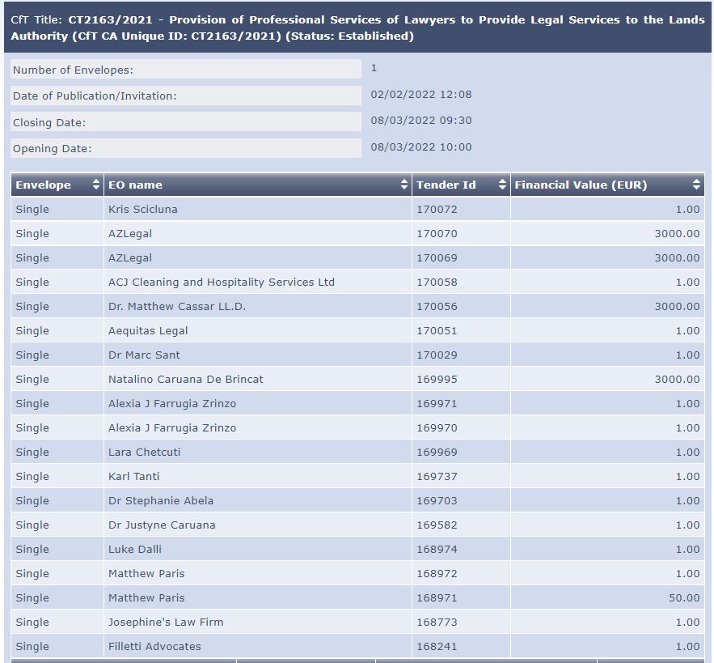Image resolution: width=714 pixels, height=663 pixels.
Task: Select Dr Stephanie Abela entry
Action: point(161,500)
